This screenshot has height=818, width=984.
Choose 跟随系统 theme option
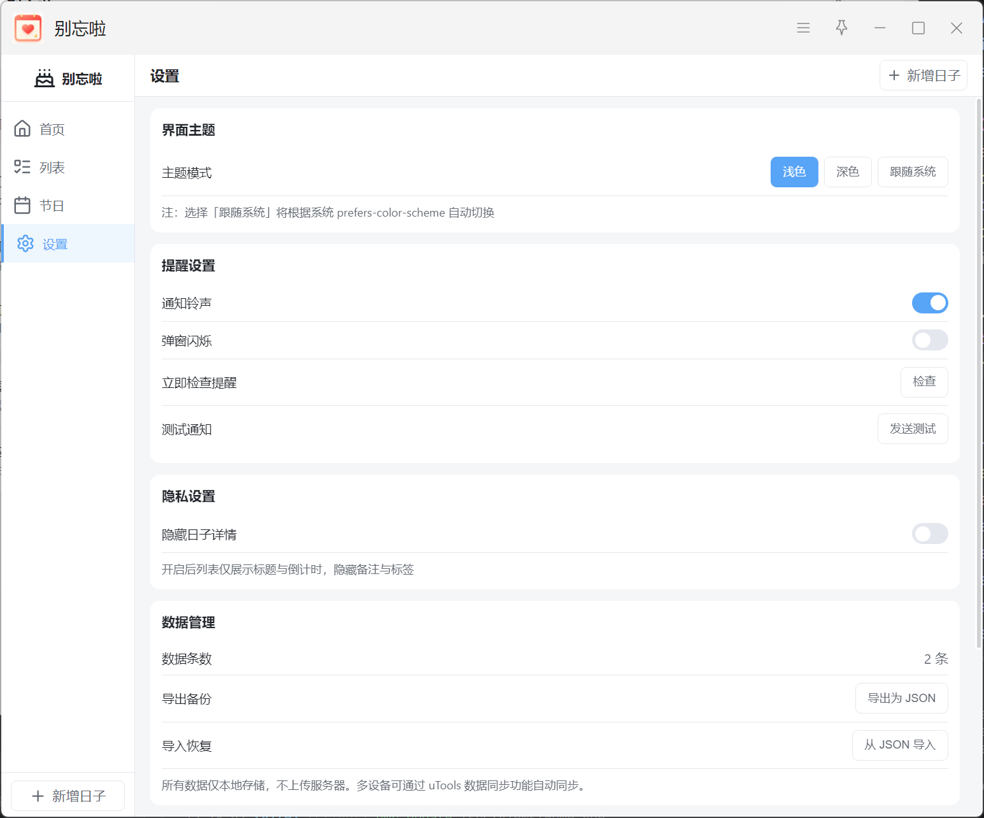pos(913,172)
